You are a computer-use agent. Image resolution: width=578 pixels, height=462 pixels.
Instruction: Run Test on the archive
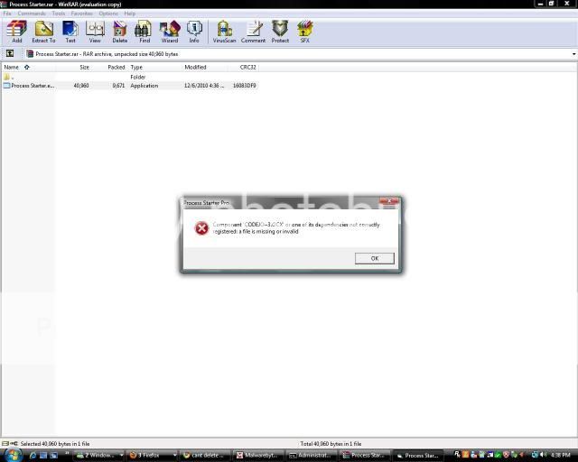tap(70, 32)
